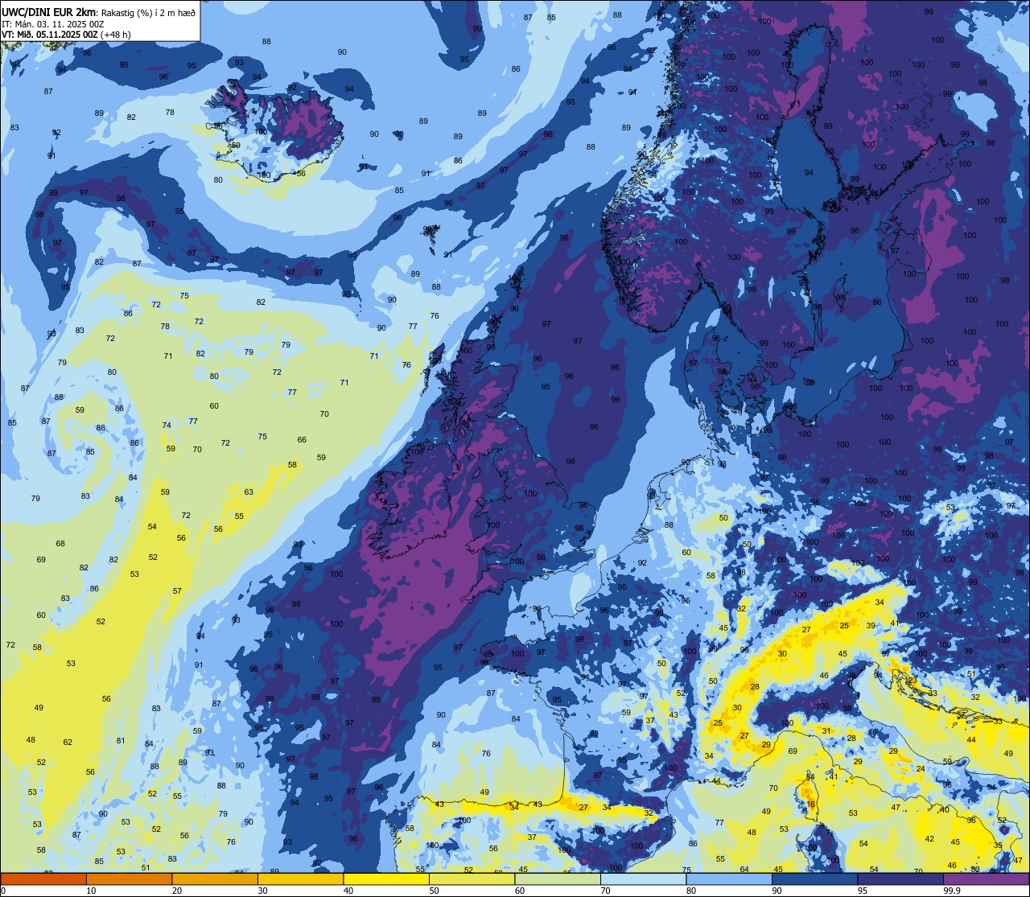Click the yellow-green 50–60 legend swatch

coord(472,878)
